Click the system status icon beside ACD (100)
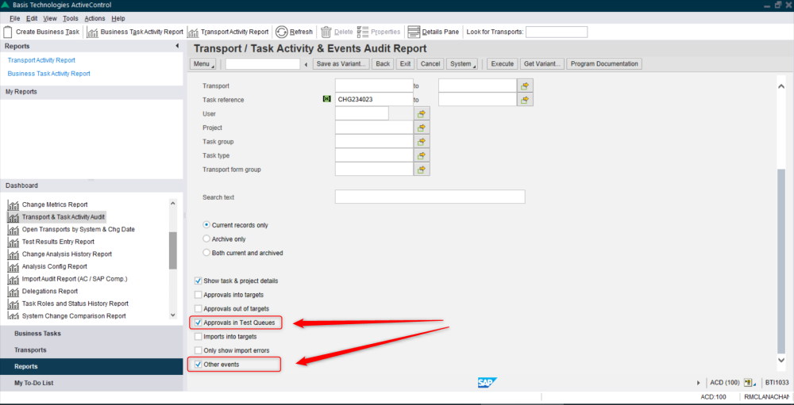Image resolution: width=794 pixels, height=405 pixels. [750, 383]
